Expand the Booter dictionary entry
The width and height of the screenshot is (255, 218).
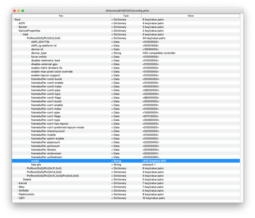(x=17, y=27)
